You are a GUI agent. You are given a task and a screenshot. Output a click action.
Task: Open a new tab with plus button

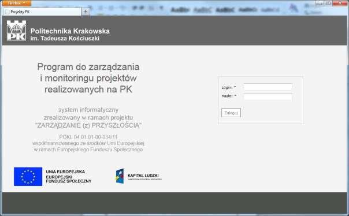click(86, 12)
